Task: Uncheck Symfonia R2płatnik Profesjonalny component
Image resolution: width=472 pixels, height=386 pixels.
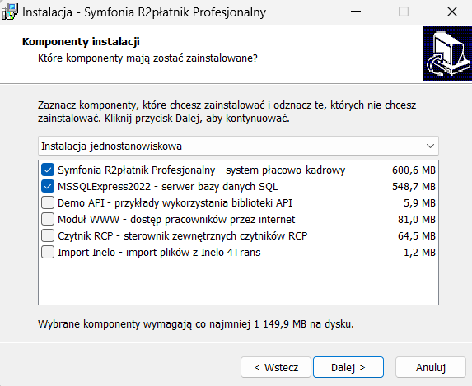Action: [x=48, y=170]
